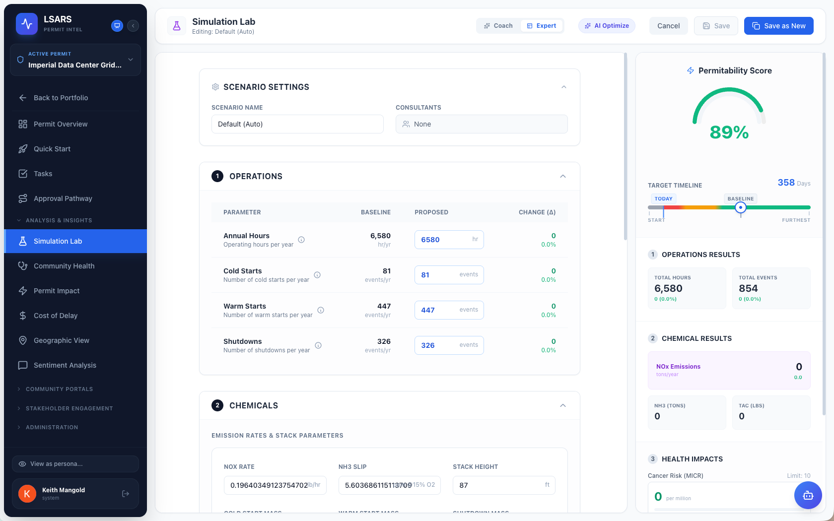Switch to Coach mode
Image resolution: width=834 pixels, height=521 pixels.
click(498, 26)
